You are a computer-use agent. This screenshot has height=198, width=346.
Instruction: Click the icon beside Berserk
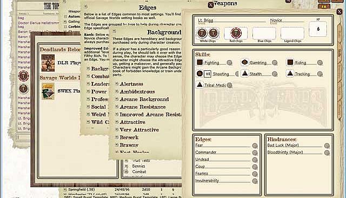pyautogui.click(x=117, y=137)
